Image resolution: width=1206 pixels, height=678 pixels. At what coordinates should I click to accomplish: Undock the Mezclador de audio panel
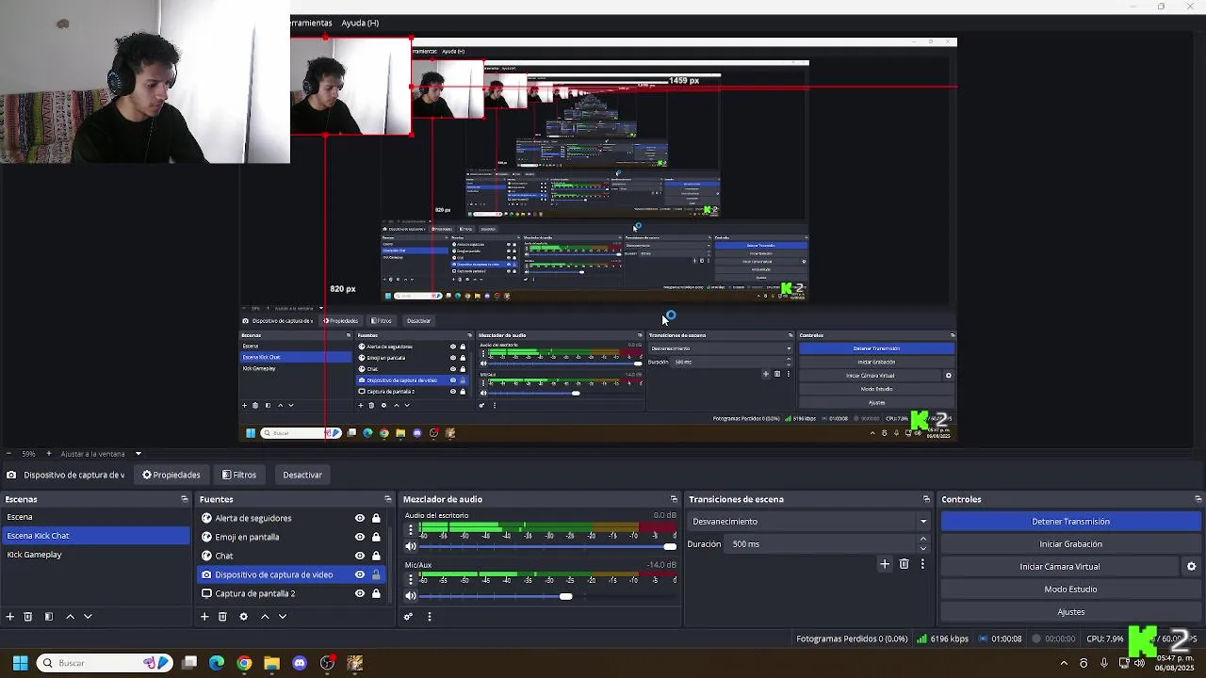point(674,499)
